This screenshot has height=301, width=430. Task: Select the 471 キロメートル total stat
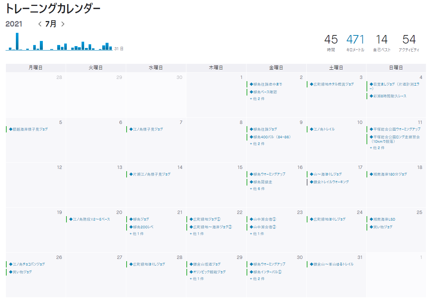coord(355,43)
